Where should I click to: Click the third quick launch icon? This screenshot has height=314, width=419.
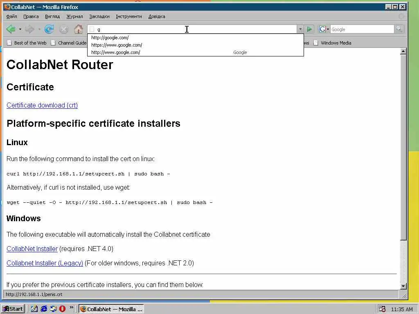tap(53, 309)
